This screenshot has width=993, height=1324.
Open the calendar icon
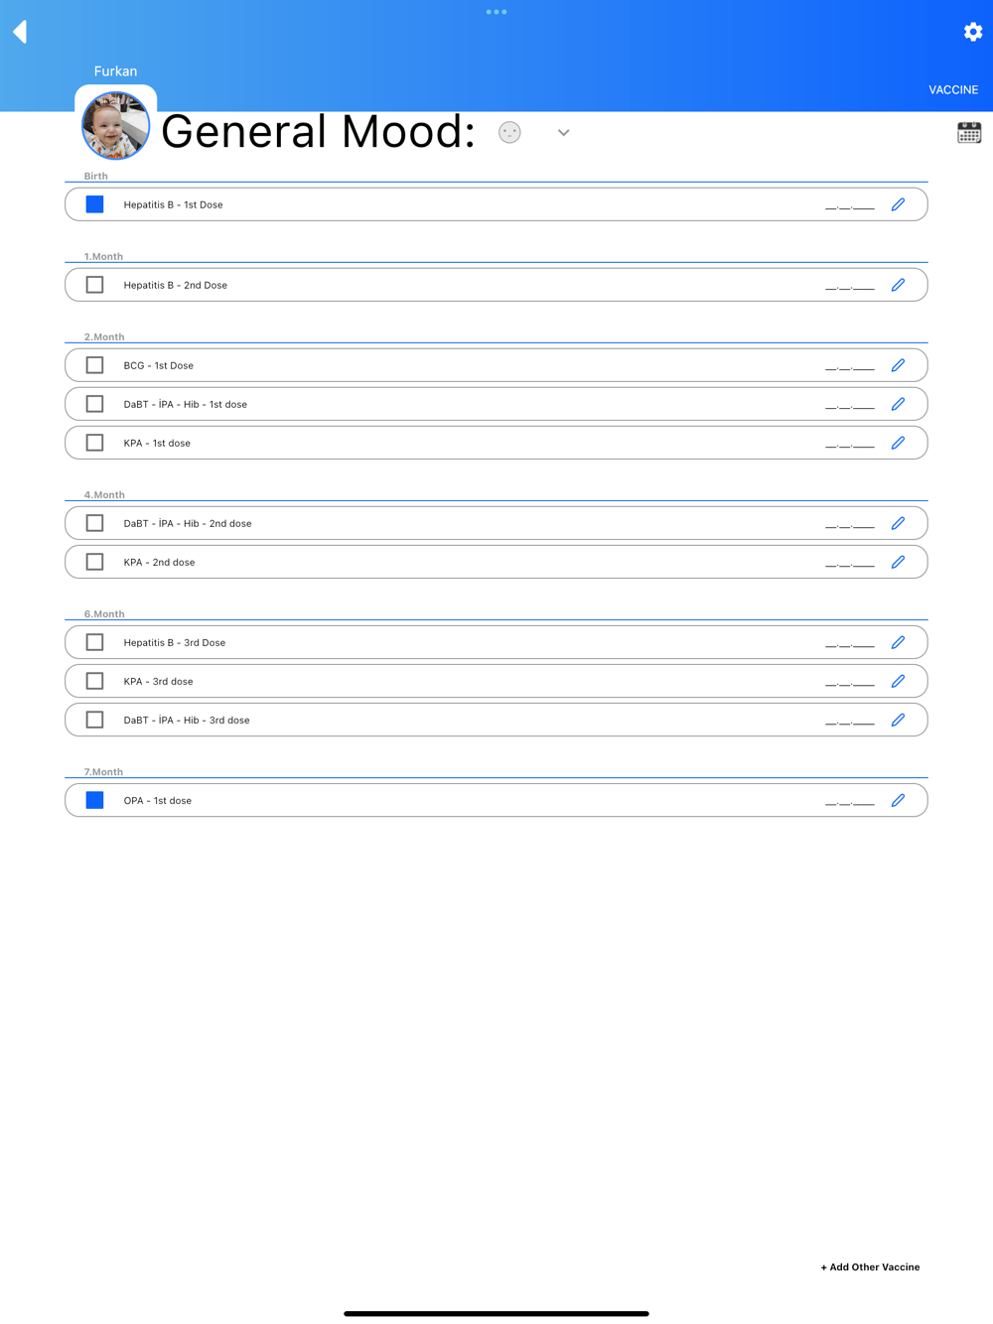(969, 133)
